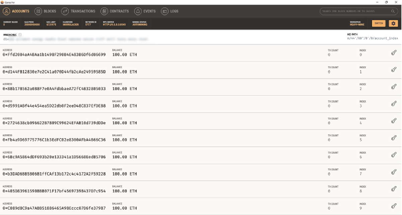Screen dimensions: 402x215
Task: Select address starting with 0x2724638cb
Action: pyautogui.click(x=54, y=123)
